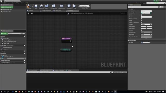The image size is (166, 93).
Task: Click the Add Component button
Action: 7,7
